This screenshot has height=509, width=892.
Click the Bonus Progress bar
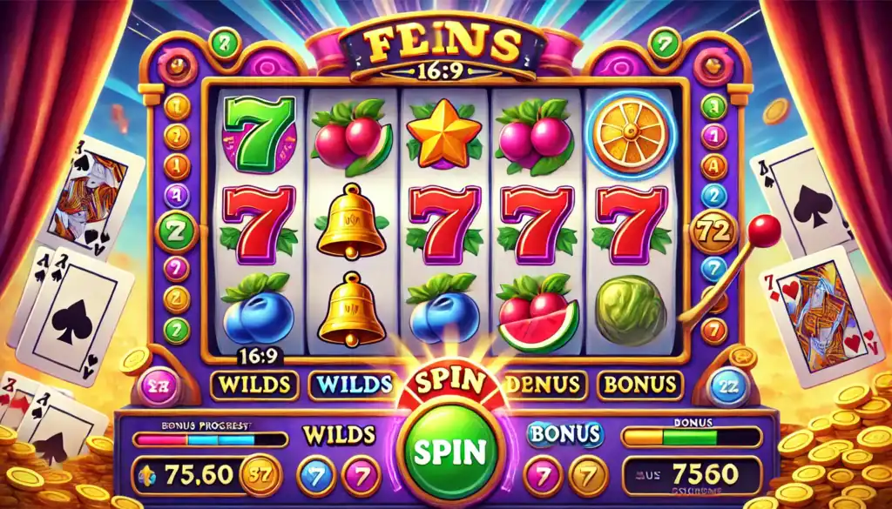[x=211, y=439]
